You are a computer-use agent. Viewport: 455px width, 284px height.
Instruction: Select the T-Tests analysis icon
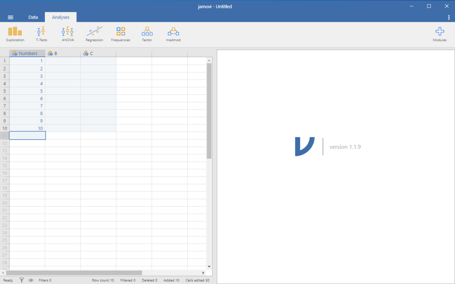[41, 33]
